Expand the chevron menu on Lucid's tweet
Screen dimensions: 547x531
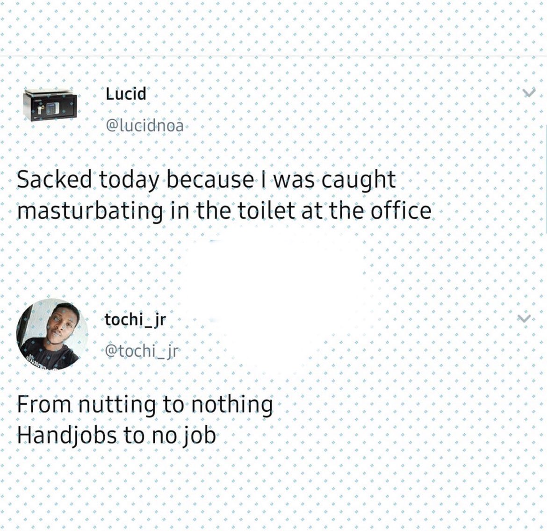(x=528, y=93)
